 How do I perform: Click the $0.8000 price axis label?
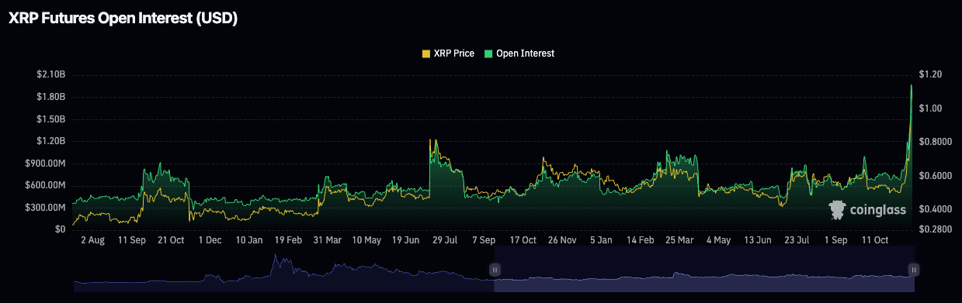(x=936, y=142)
